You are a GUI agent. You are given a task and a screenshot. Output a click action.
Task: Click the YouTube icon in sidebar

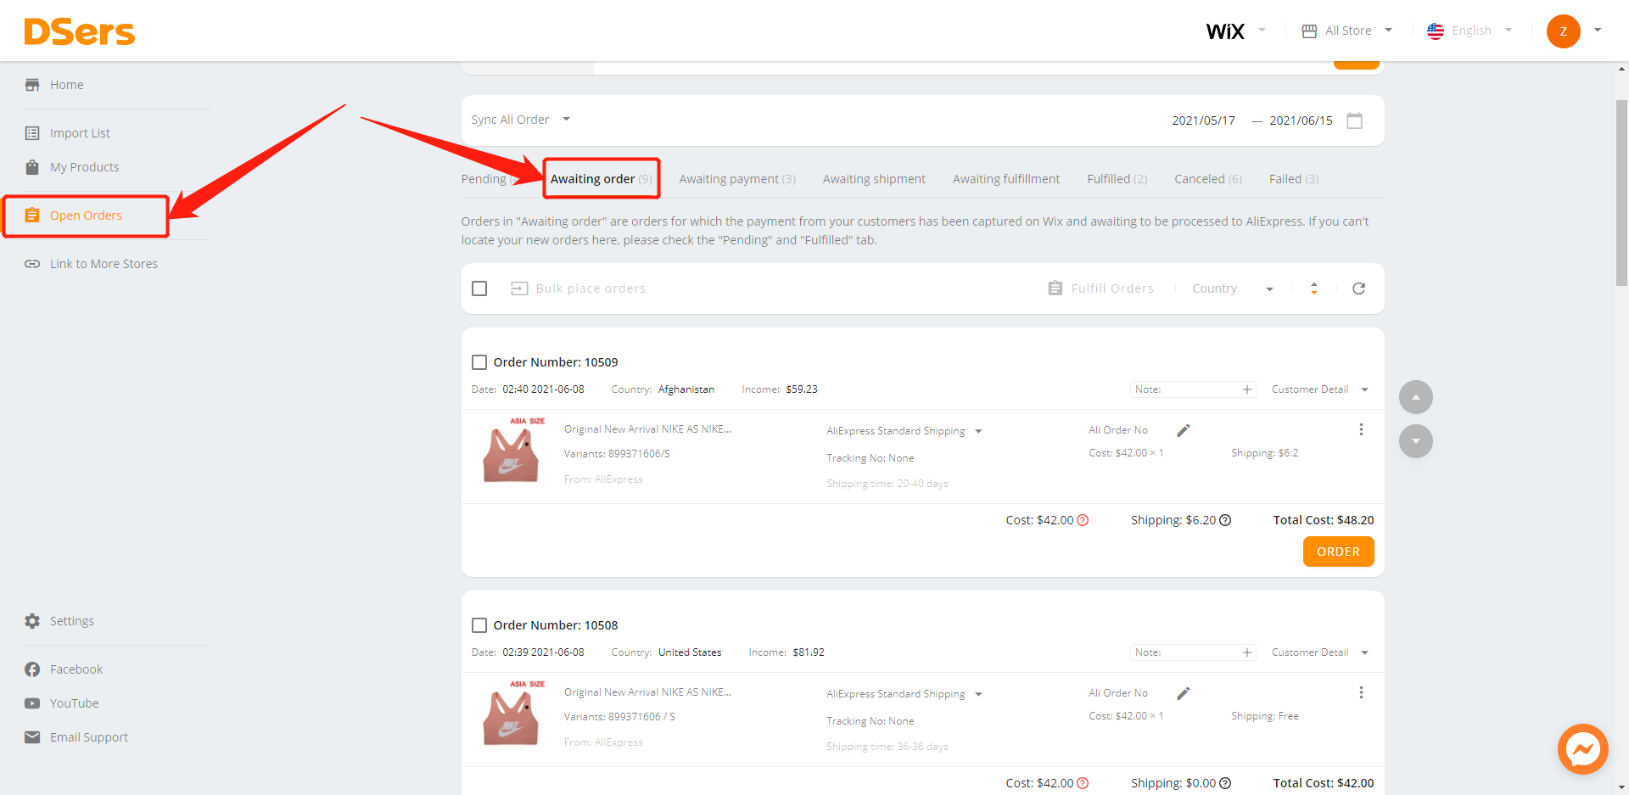coord(32,703)
